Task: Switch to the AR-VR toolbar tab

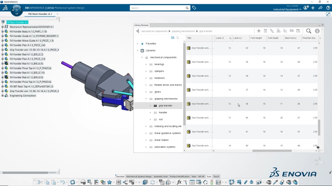Action: pyautogui.click(x=201, y=176)
